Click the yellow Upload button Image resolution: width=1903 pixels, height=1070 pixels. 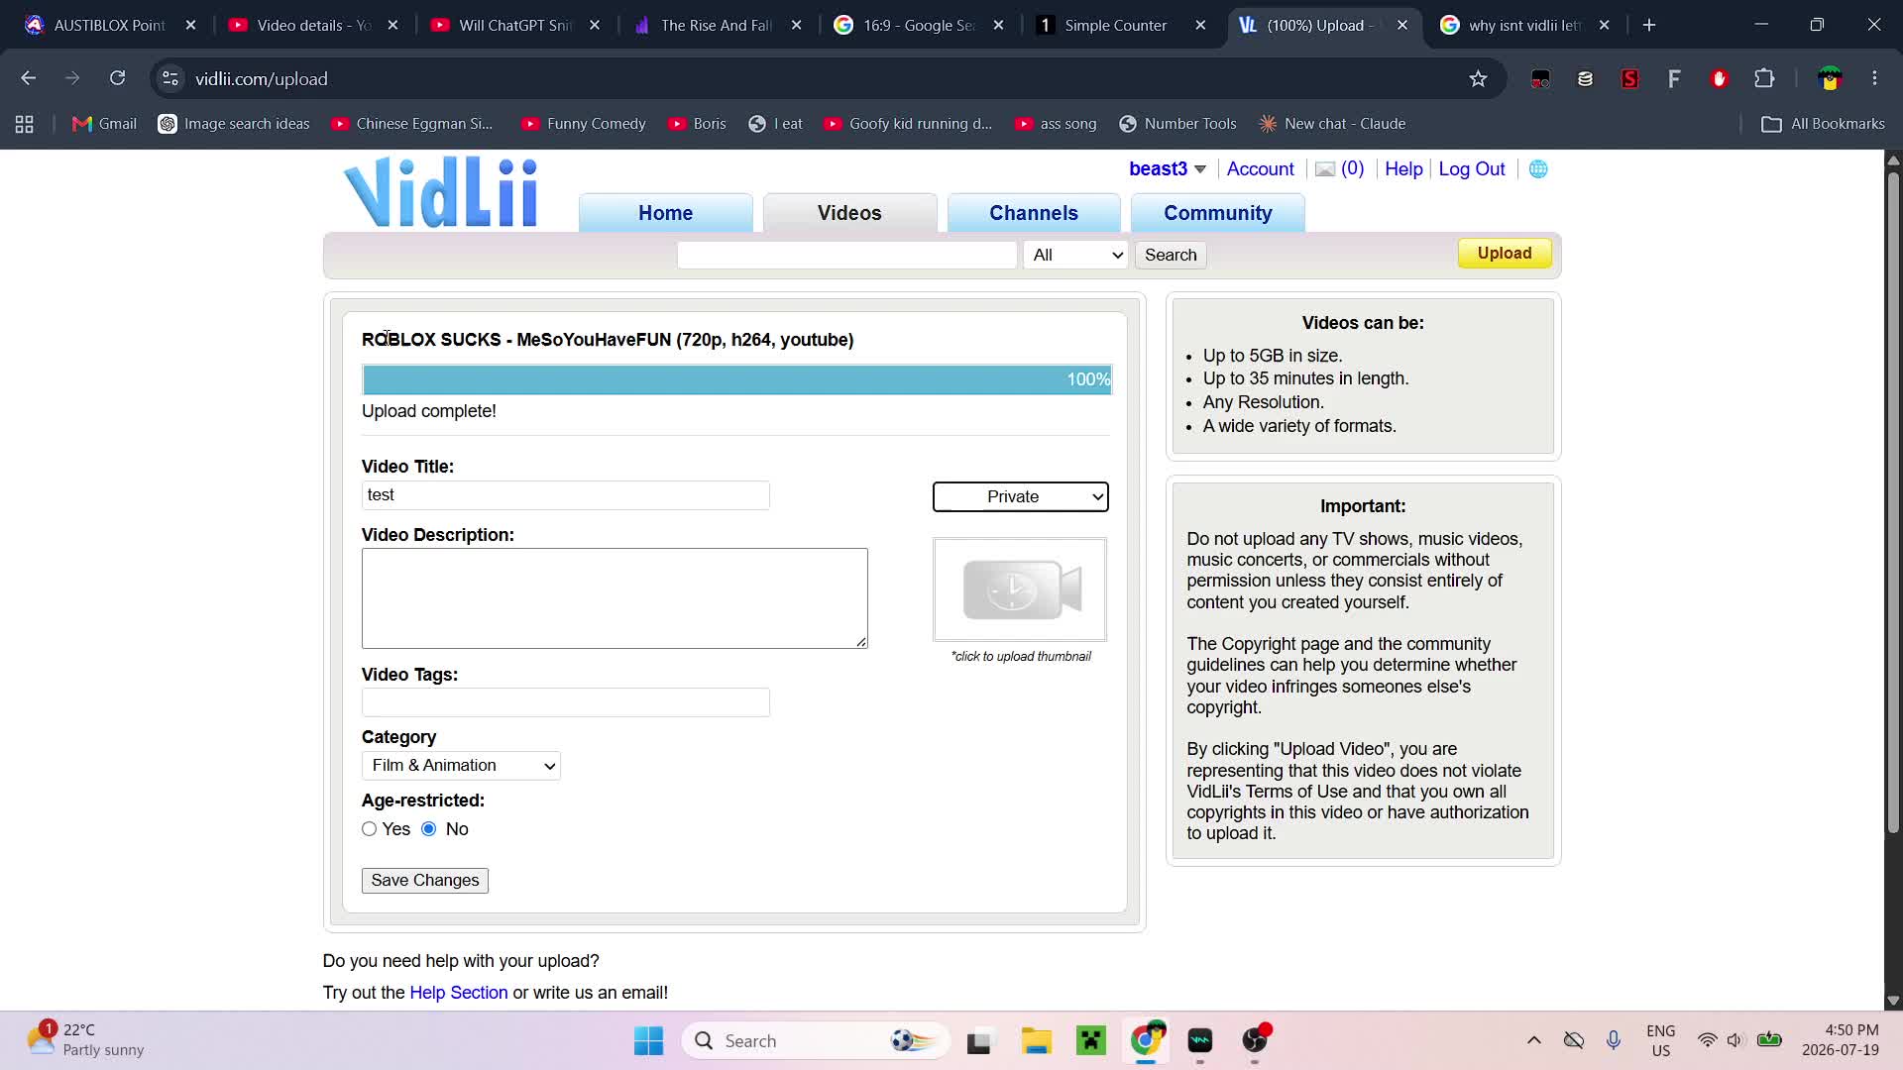[x=1504, y=254]
